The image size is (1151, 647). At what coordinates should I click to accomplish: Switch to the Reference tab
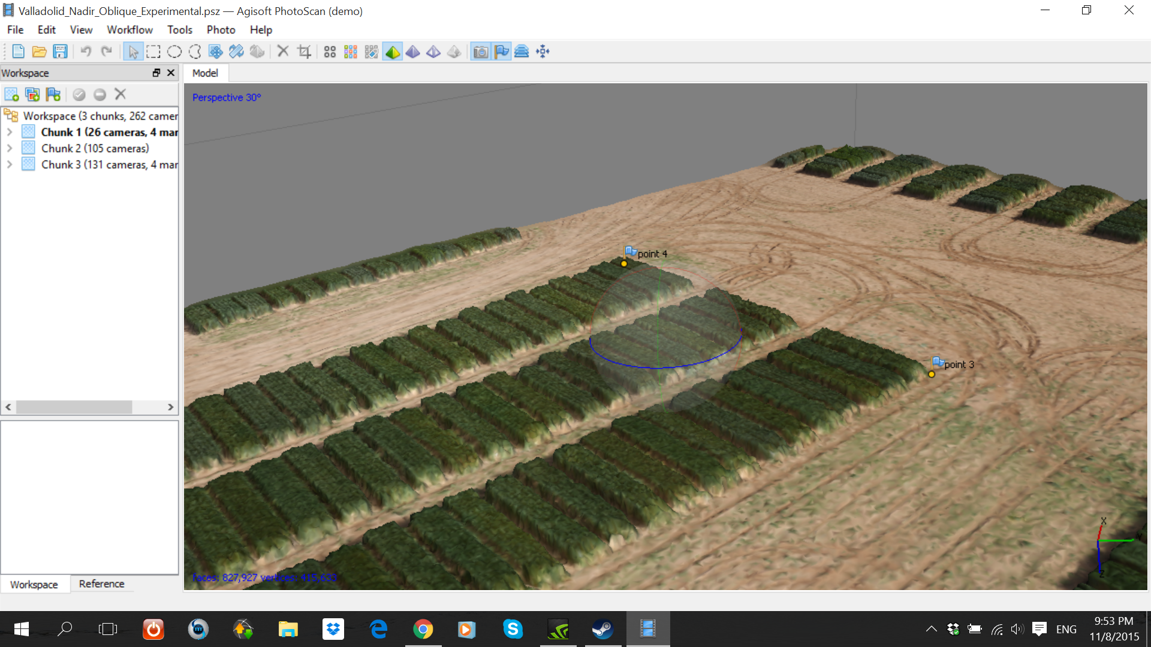tap(101, 584)
